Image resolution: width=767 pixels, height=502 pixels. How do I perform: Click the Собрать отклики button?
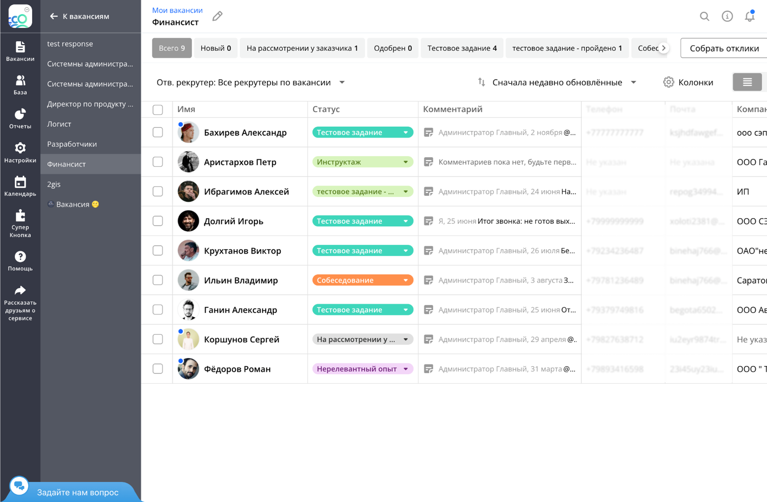(x=724, y=48)
